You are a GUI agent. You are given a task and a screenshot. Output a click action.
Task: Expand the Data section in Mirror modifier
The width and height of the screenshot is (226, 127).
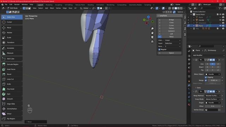pos(198,88)
